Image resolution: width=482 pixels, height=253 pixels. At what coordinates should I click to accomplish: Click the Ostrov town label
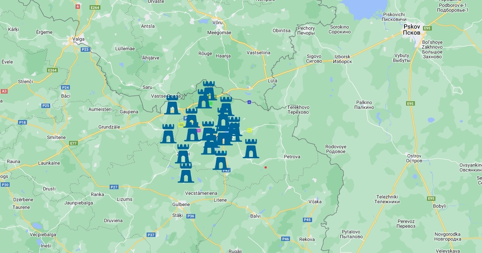414,158
